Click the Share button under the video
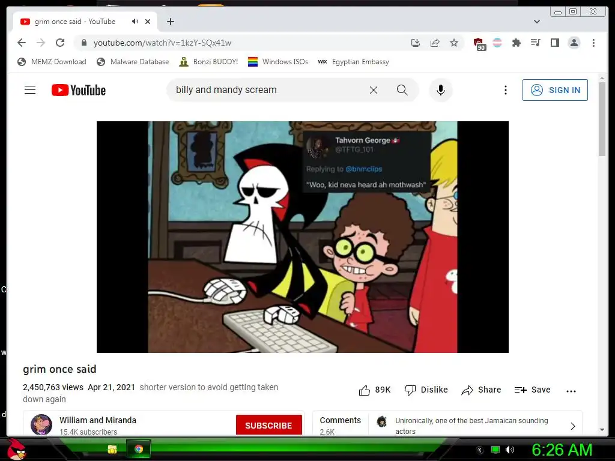Image resolution: width=615 pixels, height=461 pixels. click(x=481, y=390)
